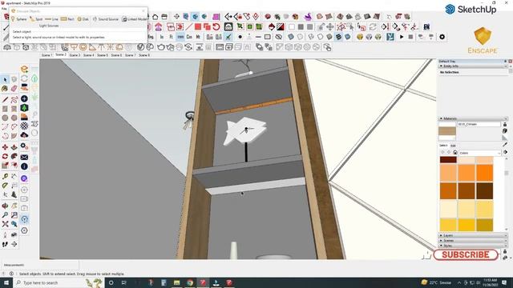This screenshot has width=513, height=288.
Task: Select the arrow Select tool
Action: coord(5,80)
